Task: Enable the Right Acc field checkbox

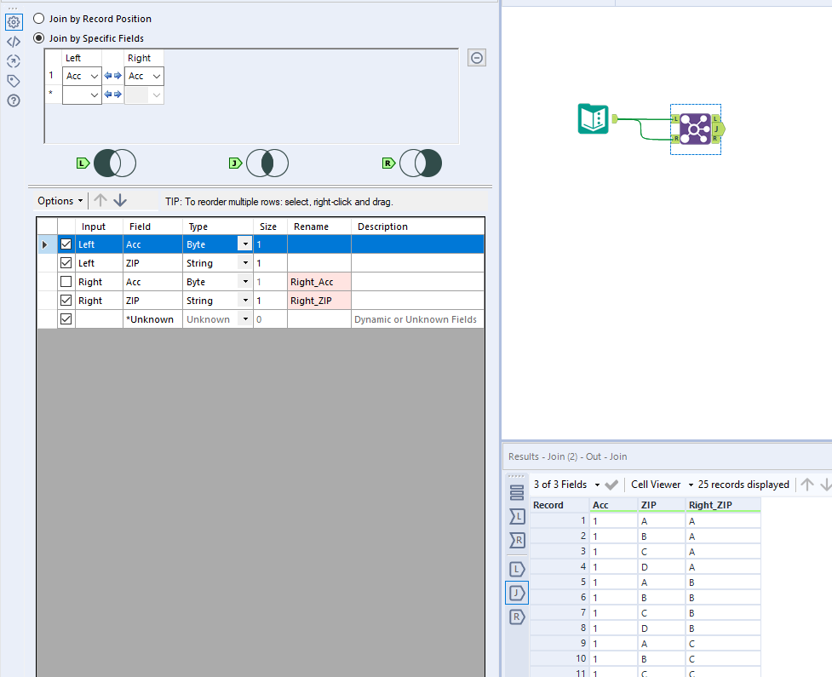Action: [66, 282]
